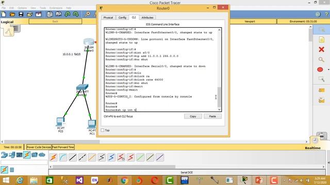Choose the Multiuser Connection cloud icon
This screenshot has height=185, width=330.
click(42, 155)
